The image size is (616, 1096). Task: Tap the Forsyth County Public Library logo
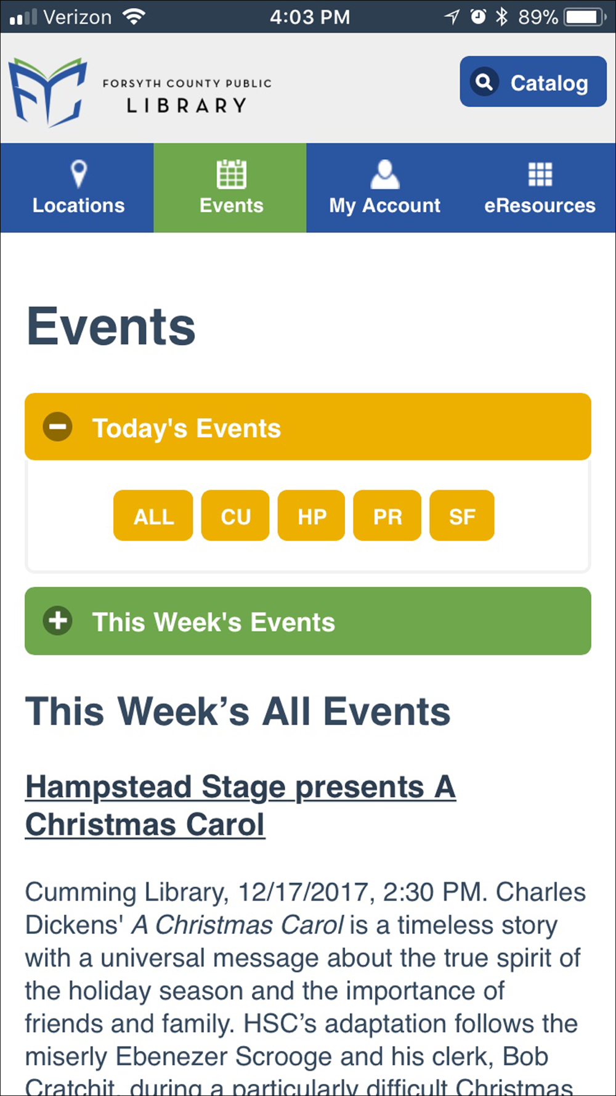(48, 92)
